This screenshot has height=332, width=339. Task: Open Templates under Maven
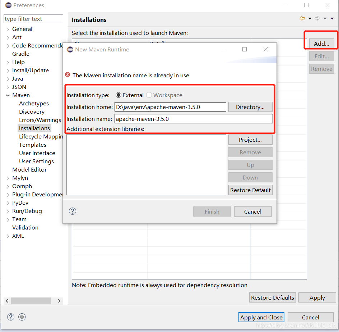click(33, 145)
